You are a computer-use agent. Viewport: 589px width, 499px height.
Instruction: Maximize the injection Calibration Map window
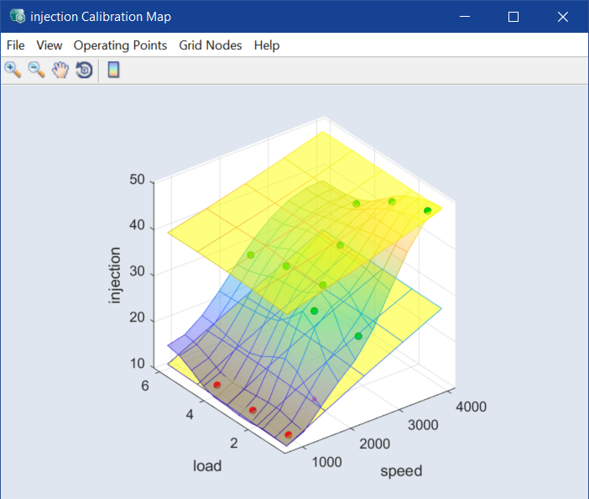513,16
